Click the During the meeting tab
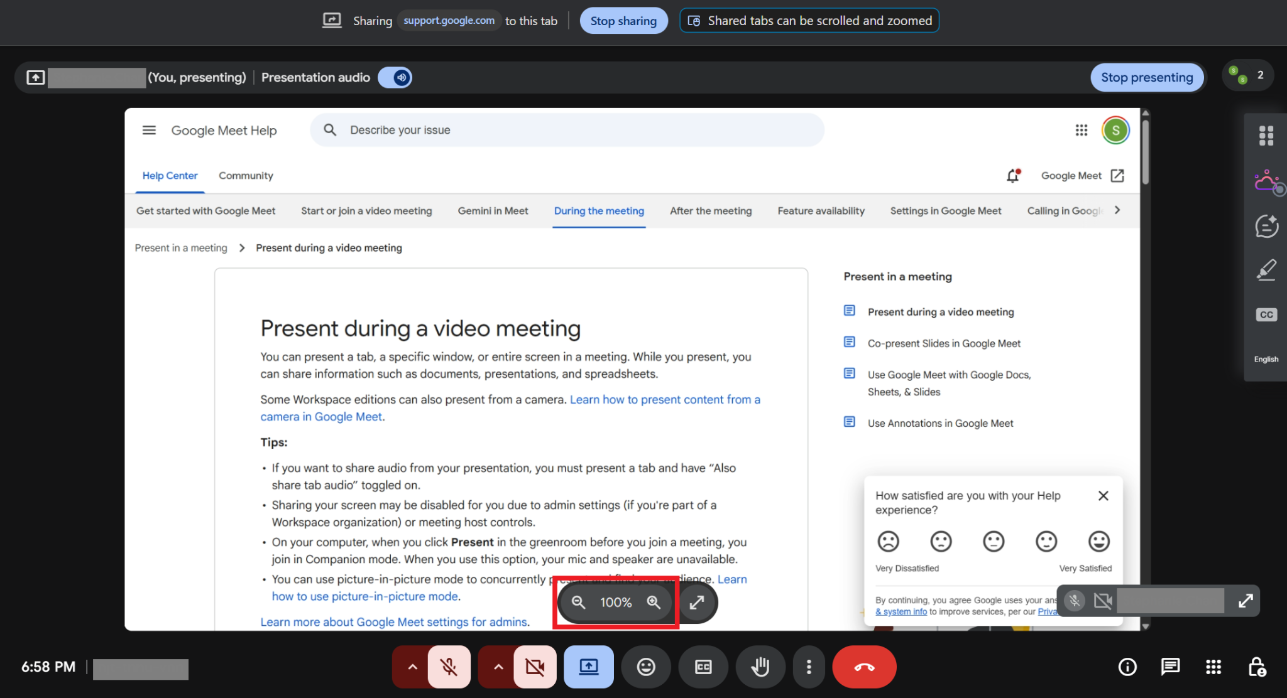 [599, 211]
